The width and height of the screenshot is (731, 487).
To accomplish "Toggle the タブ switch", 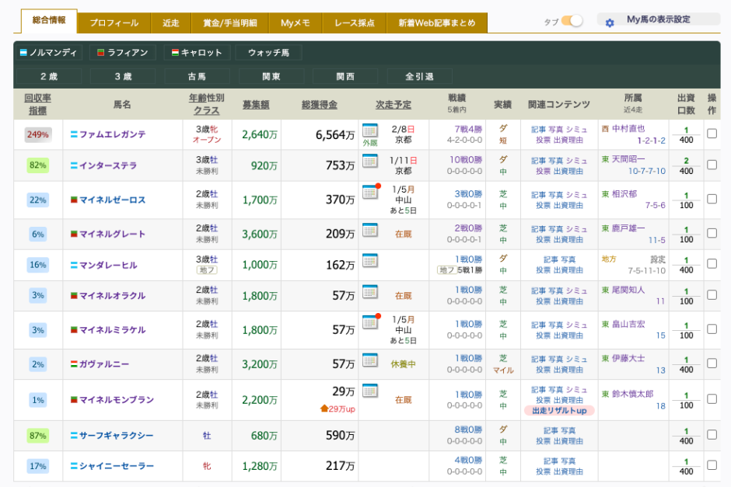I will 572,22.
